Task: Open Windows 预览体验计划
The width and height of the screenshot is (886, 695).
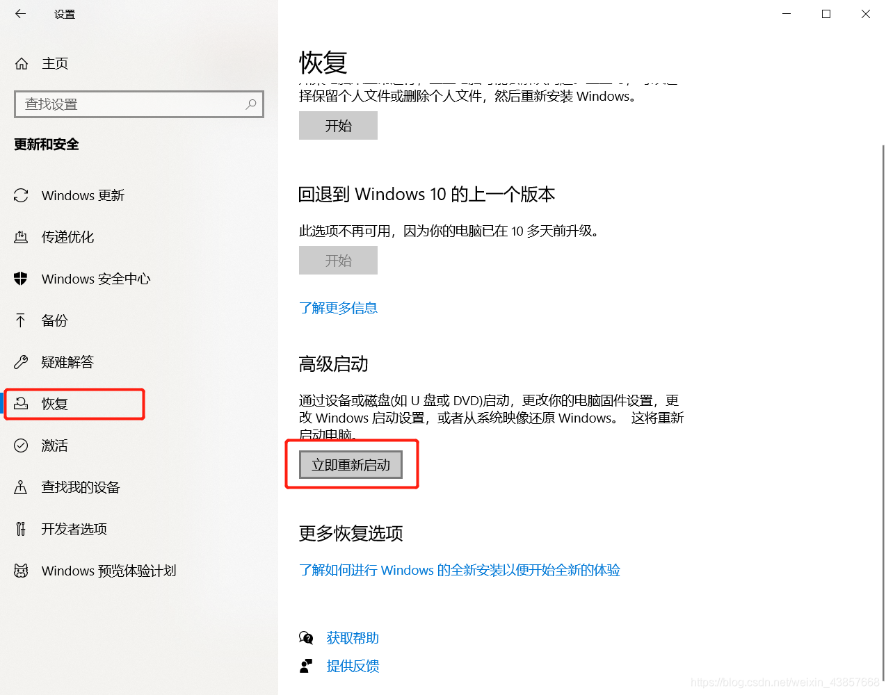Action: point(108,571)
